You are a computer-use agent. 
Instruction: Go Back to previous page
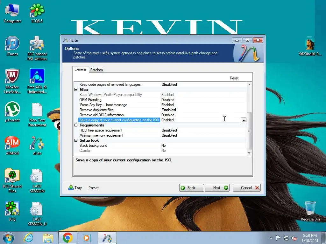pyautogui.click(x=191, y=188)
